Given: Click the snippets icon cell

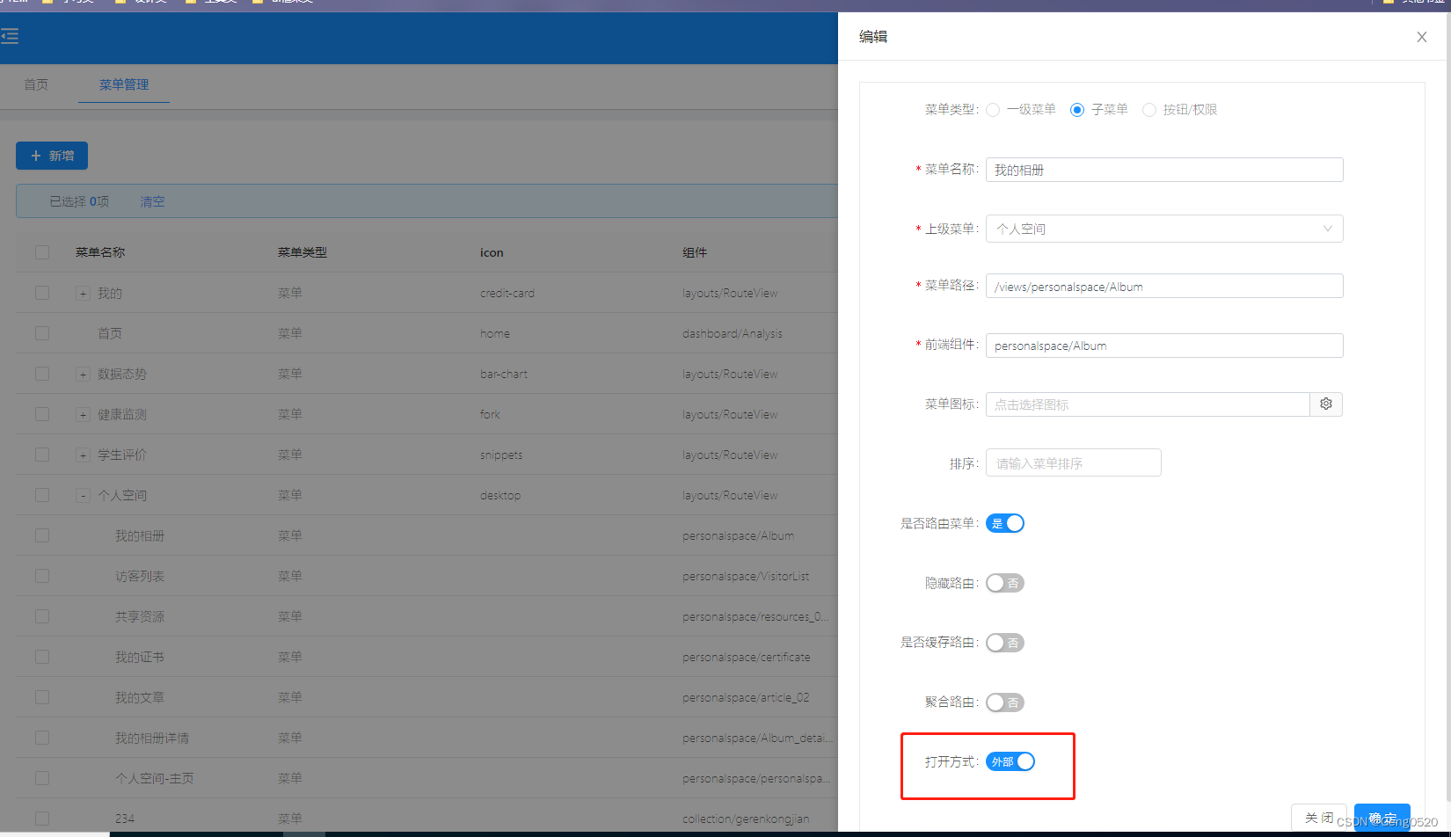Looking at the screenshot, I should coord(501,455).
